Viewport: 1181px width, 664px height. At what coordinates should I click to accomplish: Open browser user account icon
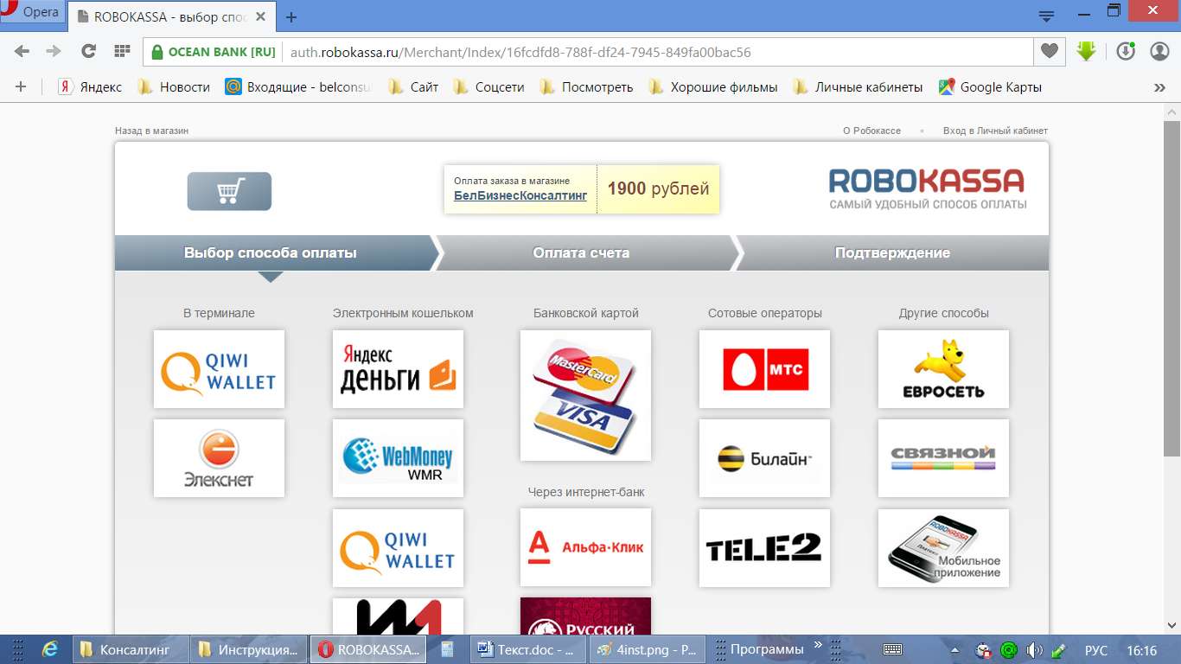tap(1159, 52)
